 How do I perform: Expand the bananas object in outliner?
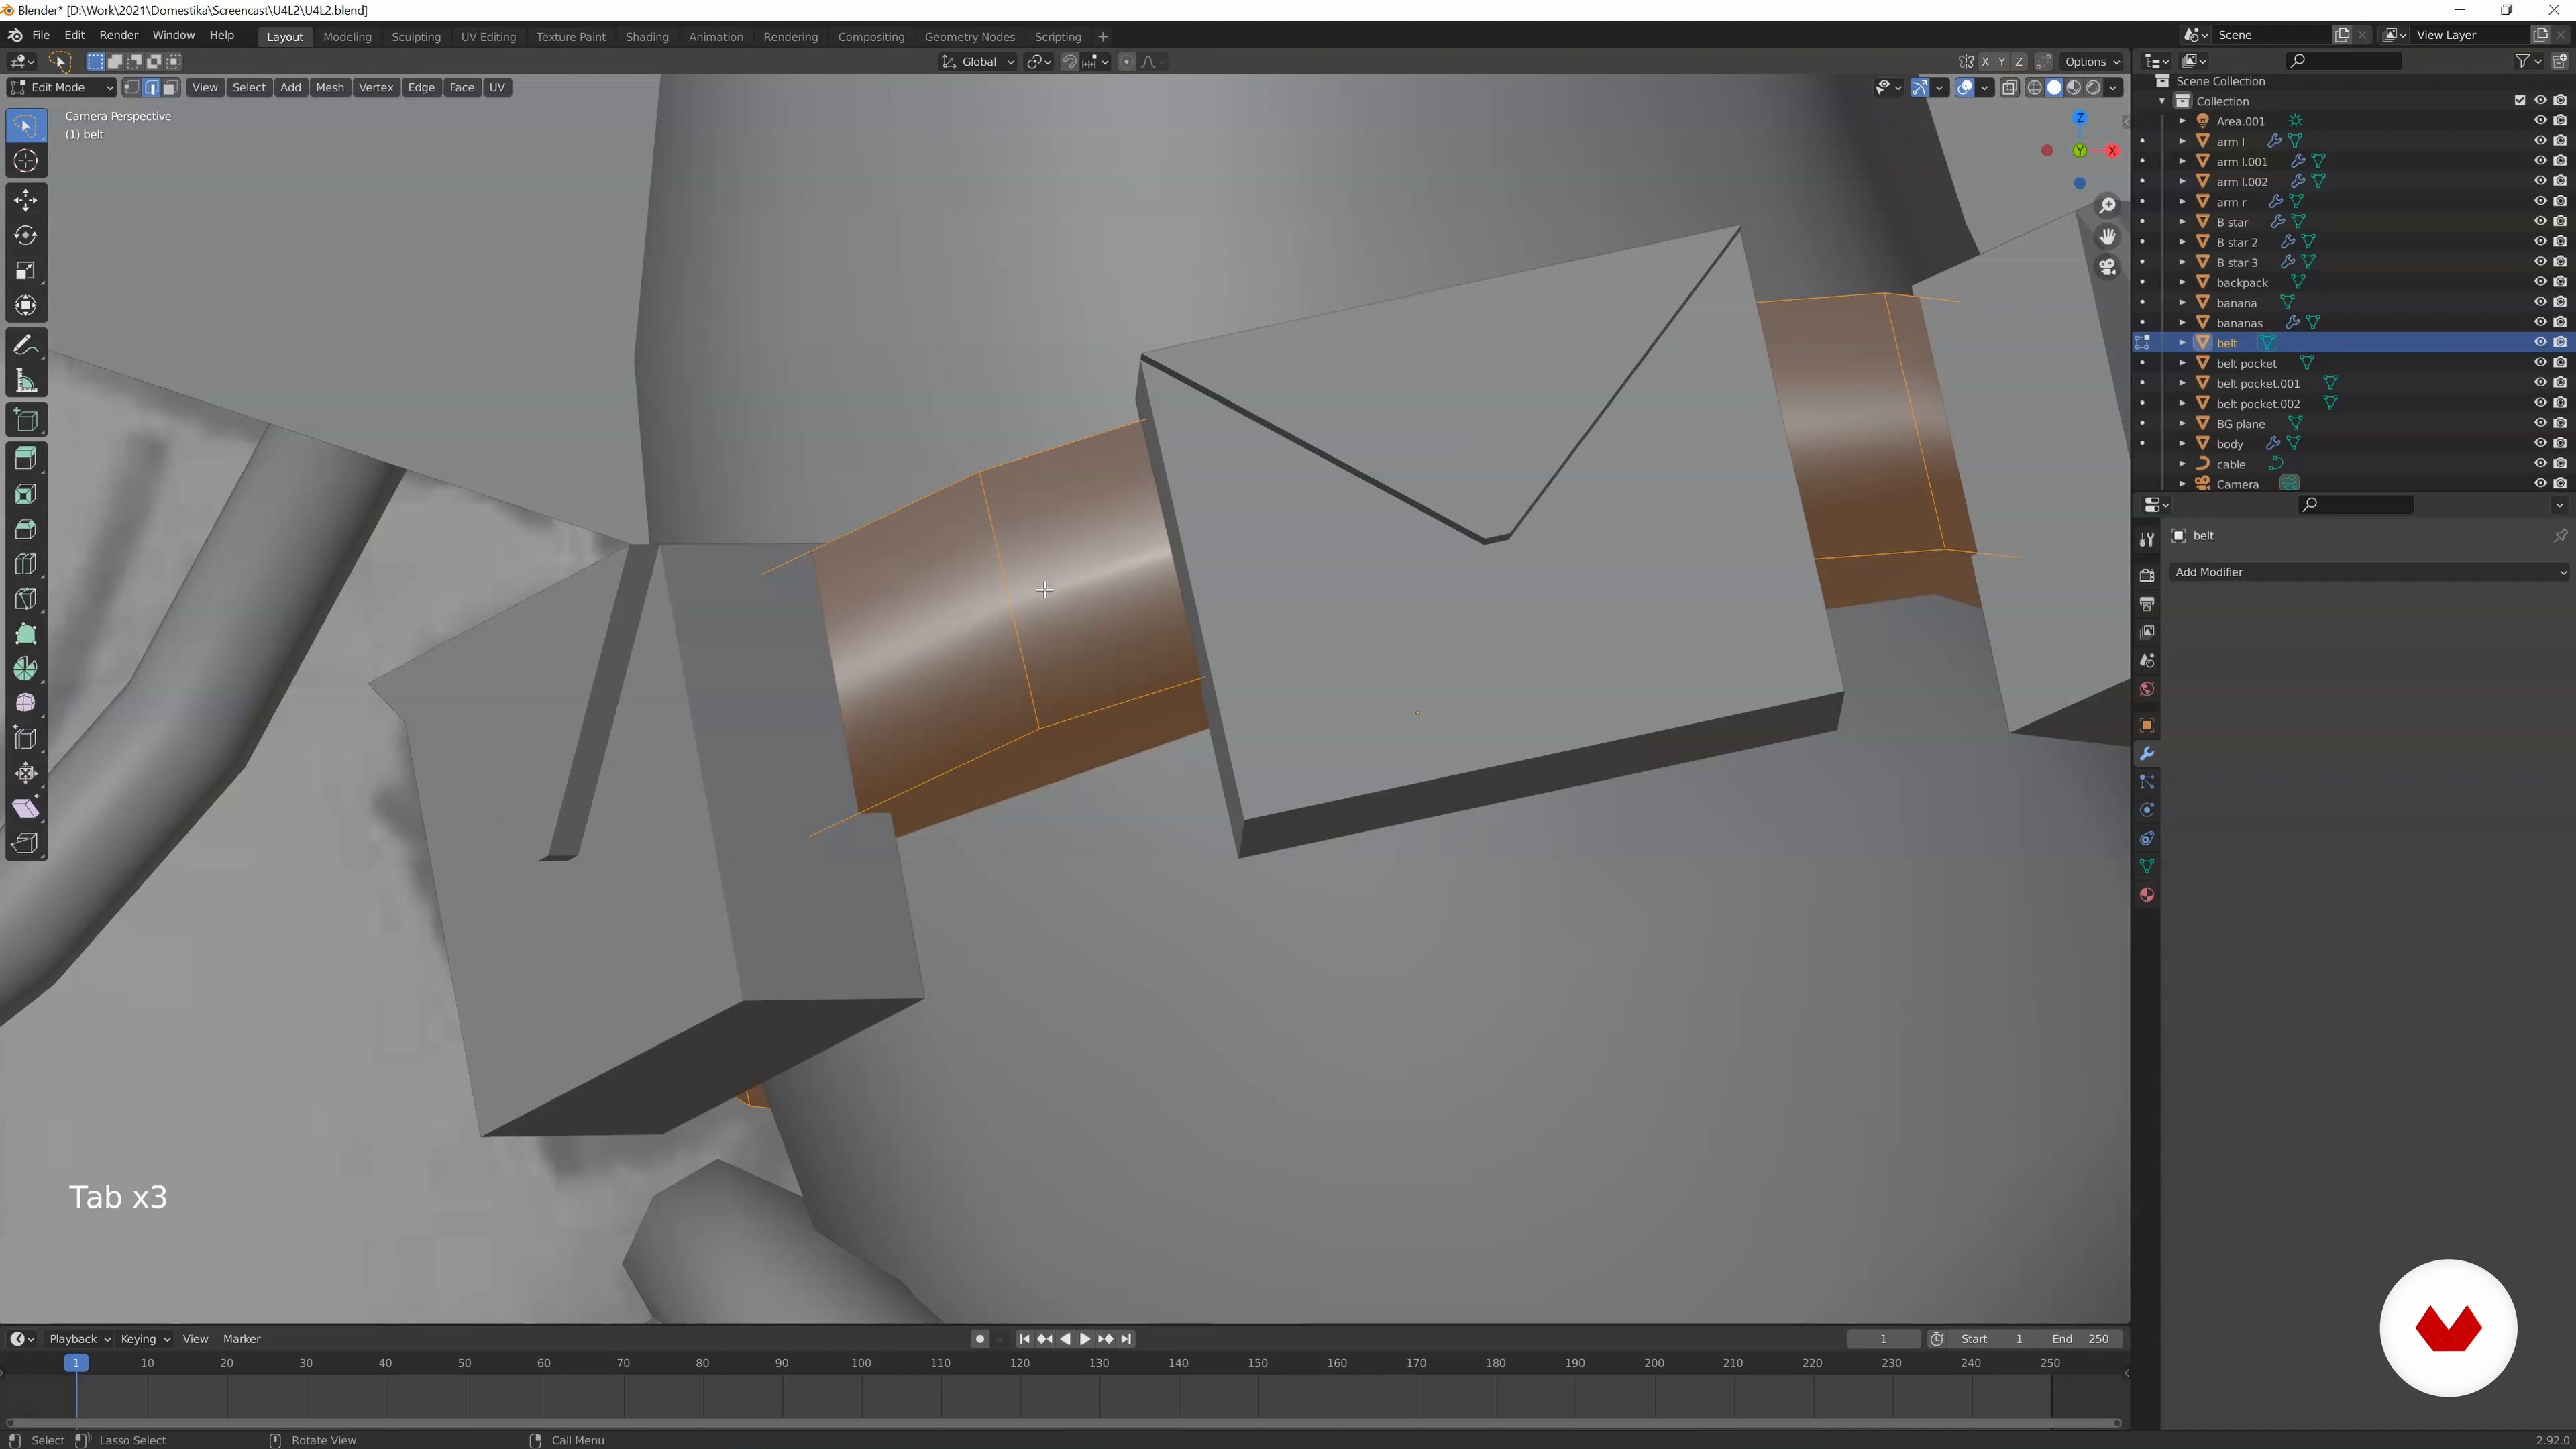point(2182,323)
